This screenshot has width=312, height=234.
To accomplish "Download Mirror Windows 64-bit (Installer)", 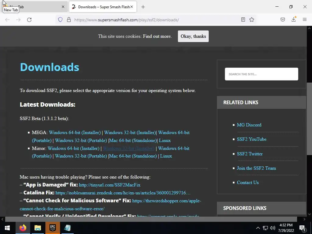I will click(x=73, y=148).
